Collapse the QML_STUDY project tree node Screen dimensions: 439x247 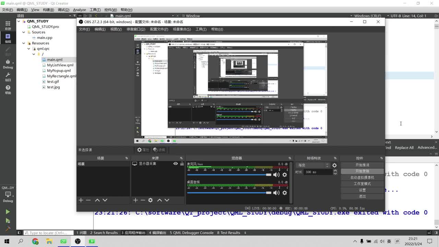(x=19, y=21)
